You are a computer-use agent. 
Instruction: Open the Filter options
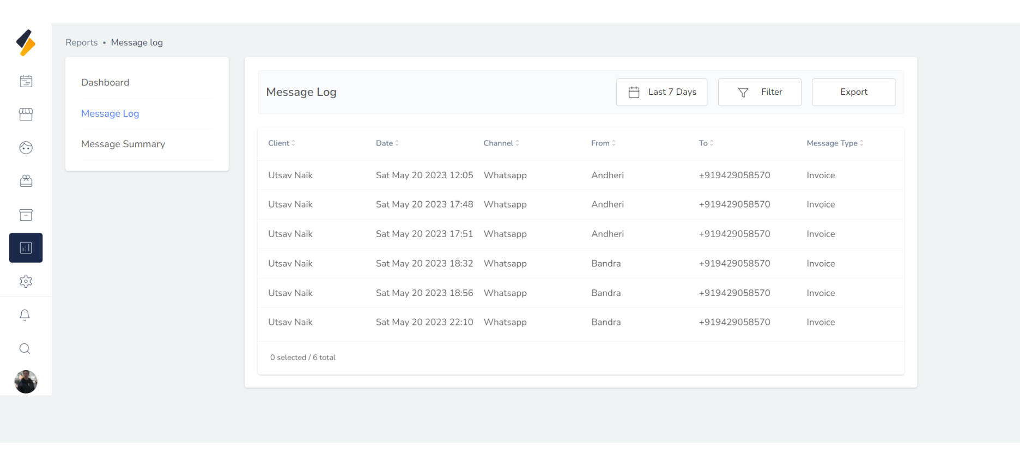coord(760,92)
